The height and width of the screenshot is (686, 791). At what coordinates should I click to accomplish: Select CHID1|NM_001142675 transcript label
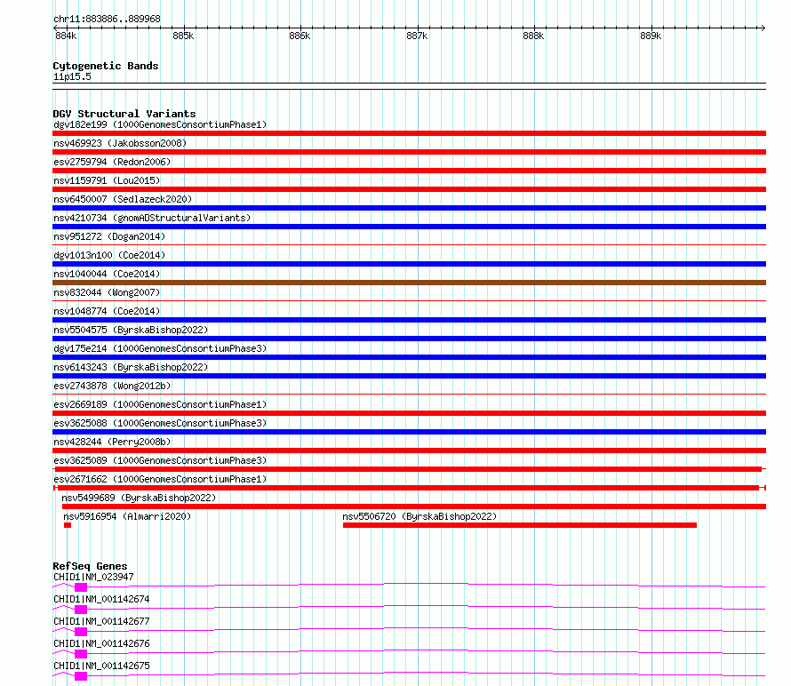(x=101, y=666)
